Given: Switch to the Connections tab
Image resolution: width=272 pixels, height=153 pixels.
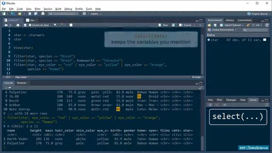Looking at the screenshot, I should [245, 20].
